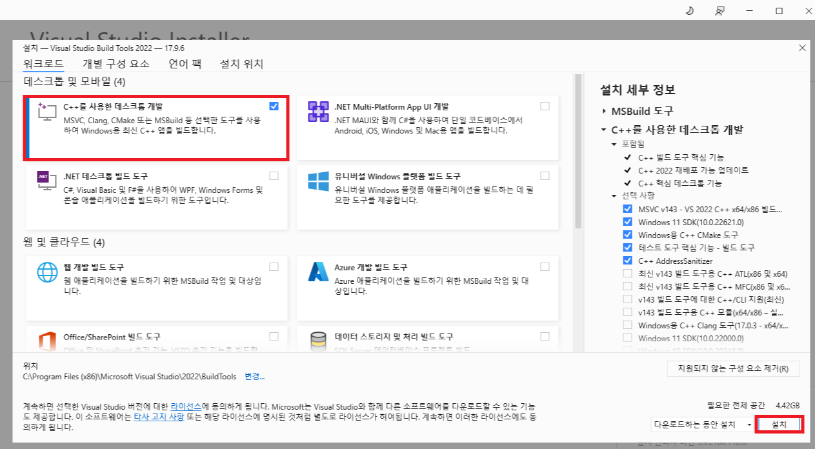Click C++ 핵심 데스크톱 기능 item

tap(680, 183)
